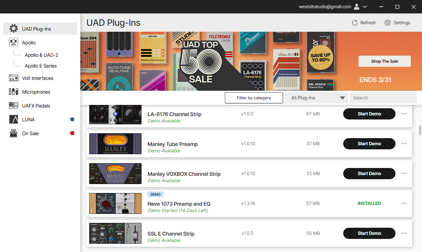This screenshot has height=252, width=422.
Task: Open the LUNA icon in sidebar
Action: pyautogui.click(x=13, y=119)
